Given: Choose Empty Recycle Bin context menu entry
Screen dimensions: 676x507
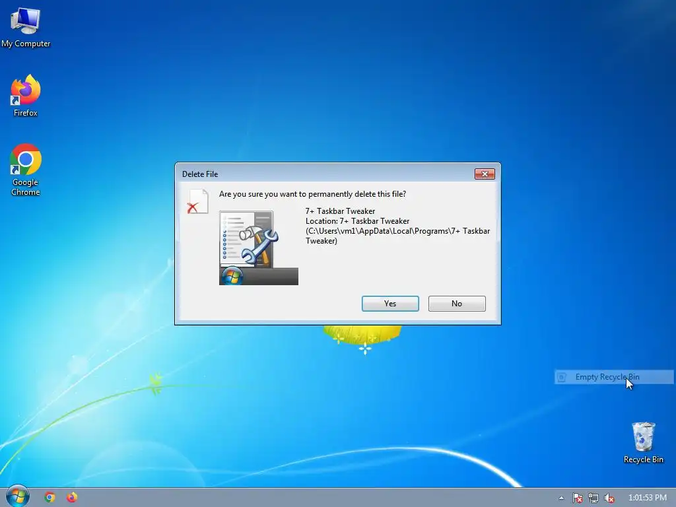Looking at the screenshot, I should (x=614, y=377).
